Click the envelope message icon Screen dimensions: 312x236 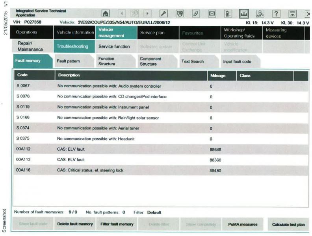click(212, 14)
